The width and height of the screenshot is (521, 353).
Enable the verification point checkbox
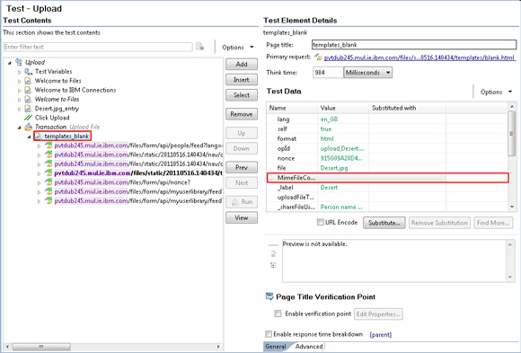tap(278, 313)
